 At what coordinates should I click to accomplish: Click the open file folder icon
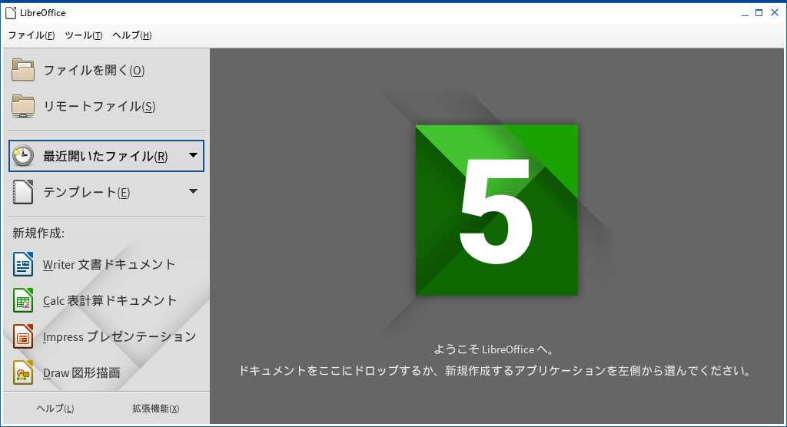pos(23,70)
